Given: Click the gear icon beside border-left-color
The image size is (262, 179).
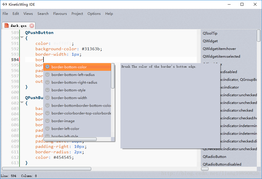Looking at the screenshot, I should pos(47,128).
